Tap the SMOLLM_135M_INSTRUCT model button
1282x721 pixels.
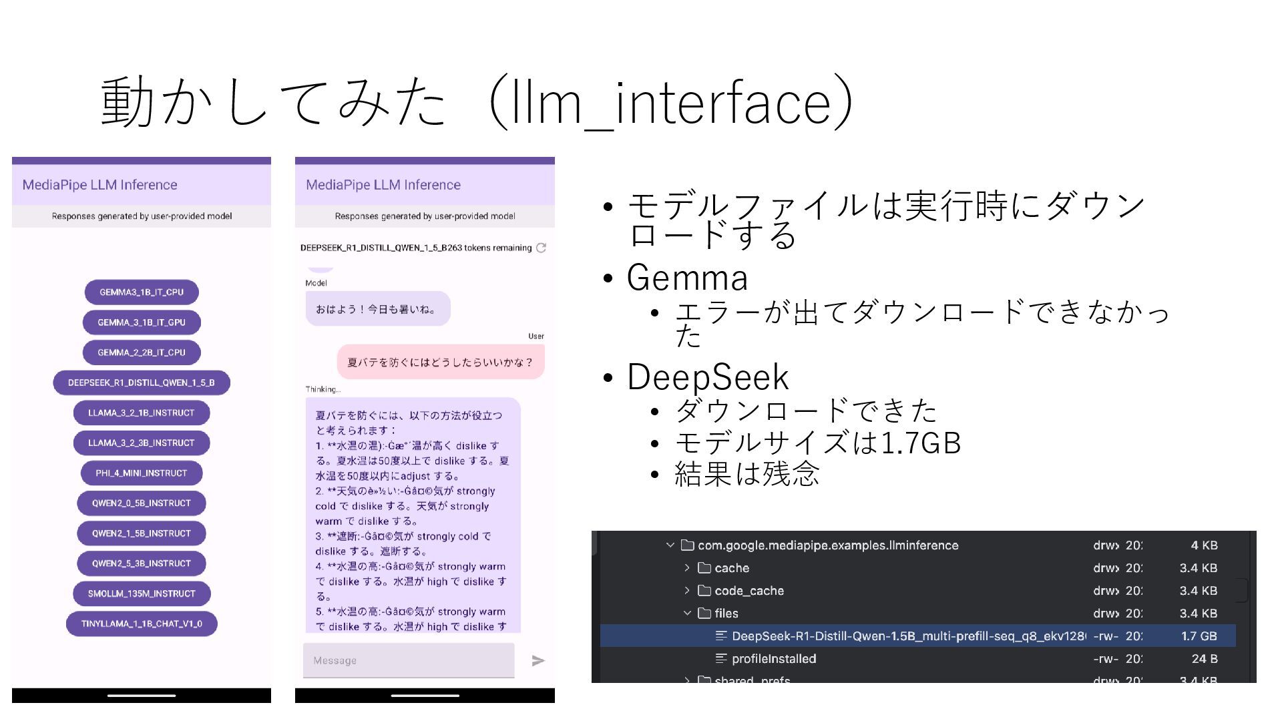click(x=142, y=593)
